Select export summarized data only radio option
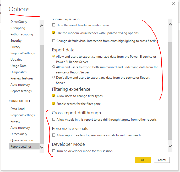This screenshot has width=180, height=172. [54, 56]
